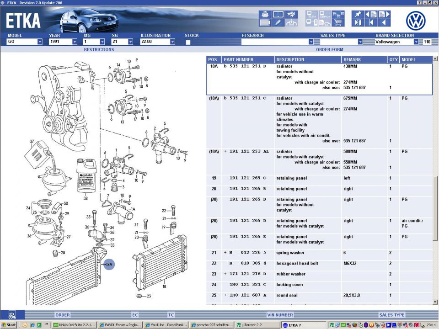The width and height of the screenshot is (439, 329).
Task: Click the Volkswagen logo
Action: [x=416, y=21]
